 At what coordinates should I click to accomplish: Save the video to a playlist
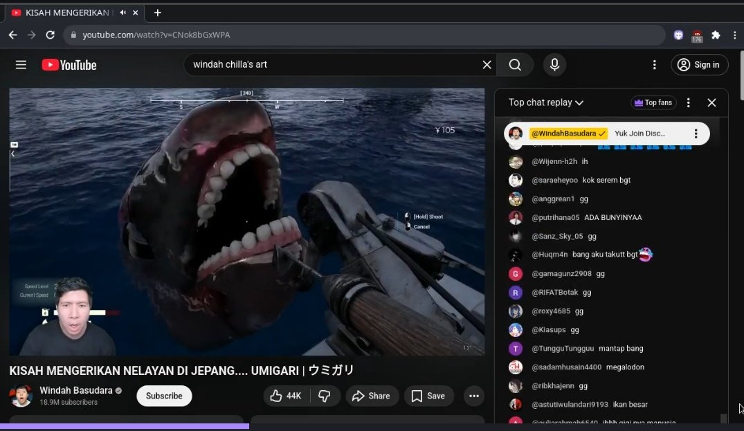tap(428, 396)
